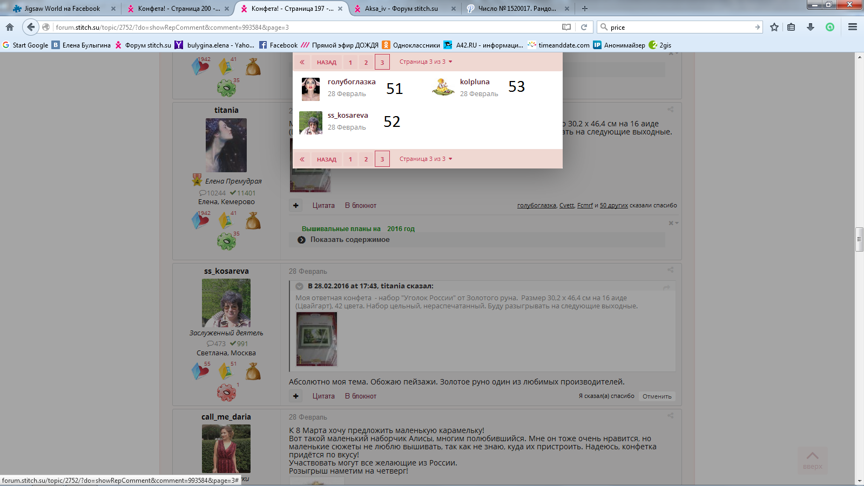864x486 pixels.
Task: Go to the Firefox home page icon
Action: point(10,27)
